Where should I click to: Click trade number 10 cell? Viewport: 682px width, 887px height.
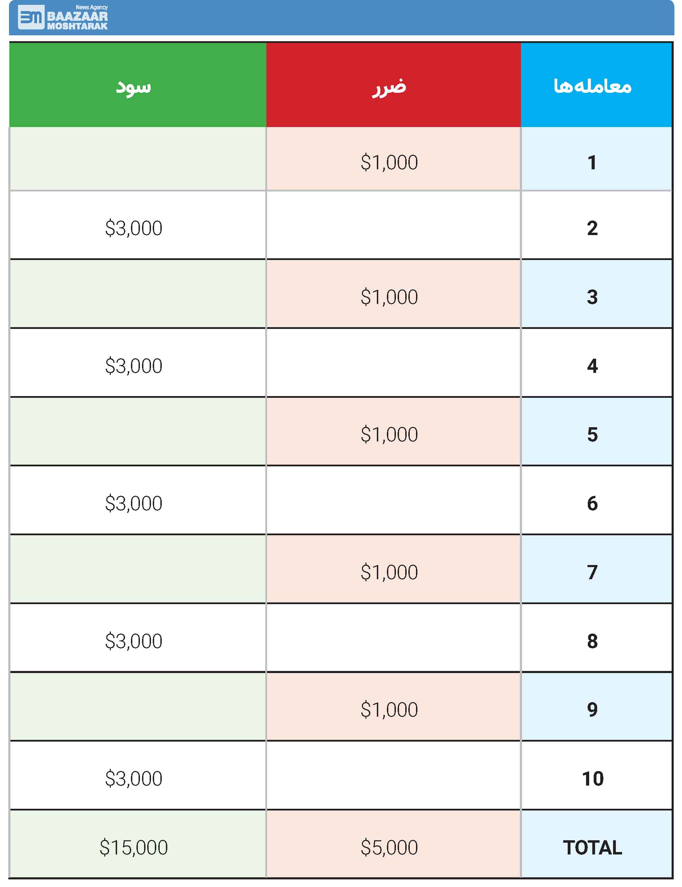click(x=596, y=776)
